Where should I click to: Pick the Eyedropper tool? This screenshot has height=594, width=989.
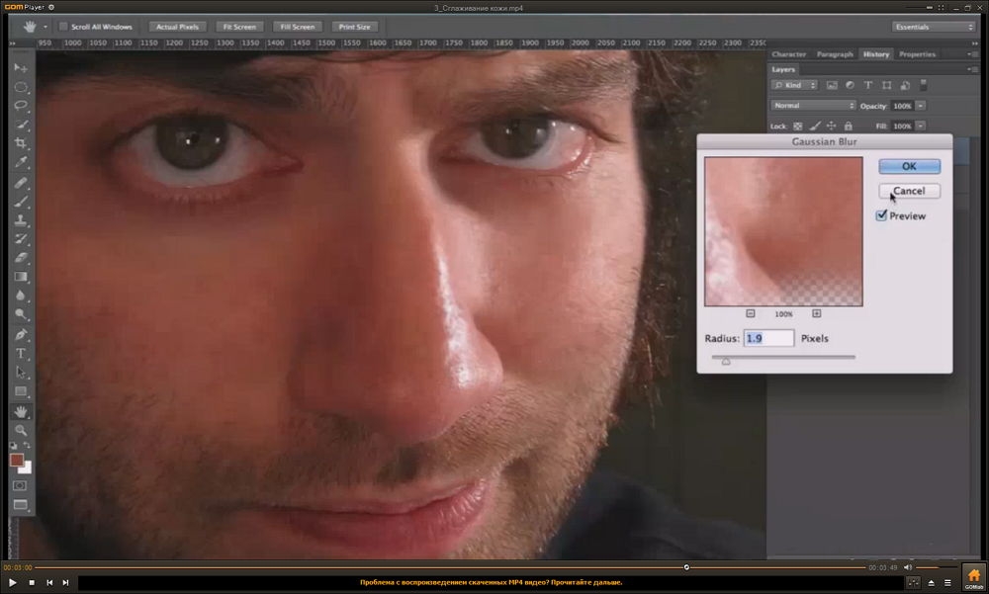[21, 163]
